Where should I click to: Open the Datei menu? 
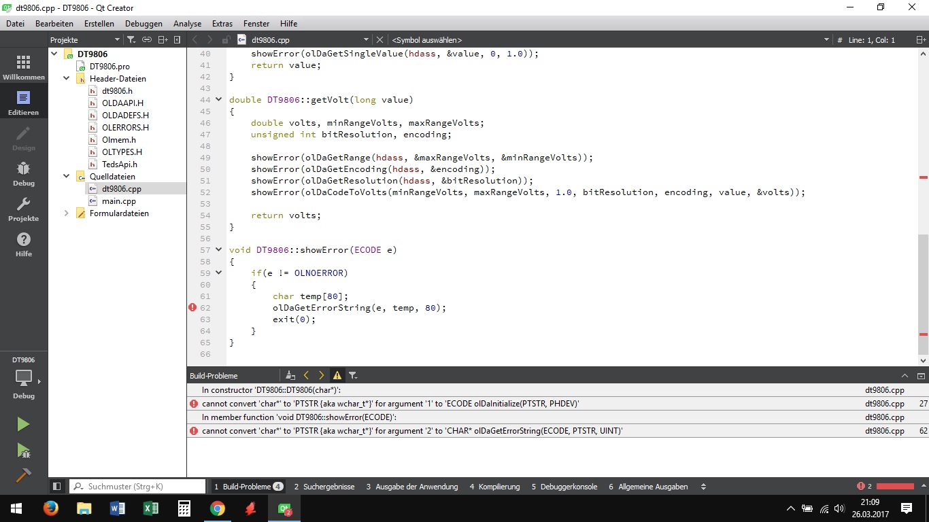tap(15, 23)
